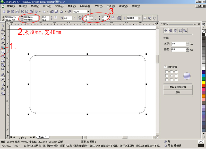
Task: Open the 極細線 outline width dropdown
Action: [139, 18]
